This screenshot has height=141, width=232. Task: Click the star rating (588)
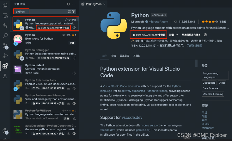pyautogui.click(x=214, y=22)
